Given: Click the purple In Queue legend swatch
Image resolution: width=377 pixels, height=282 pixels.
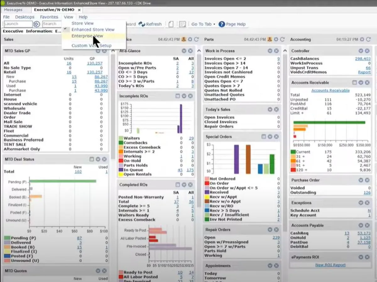Looking at the screenshot, I should coord(121,170).
